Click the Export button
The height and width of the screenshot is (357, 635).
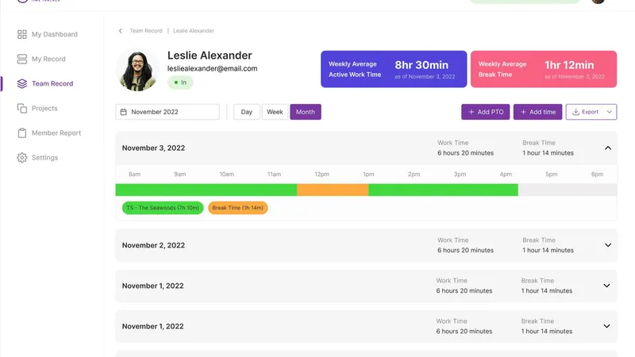click(584, 112)
